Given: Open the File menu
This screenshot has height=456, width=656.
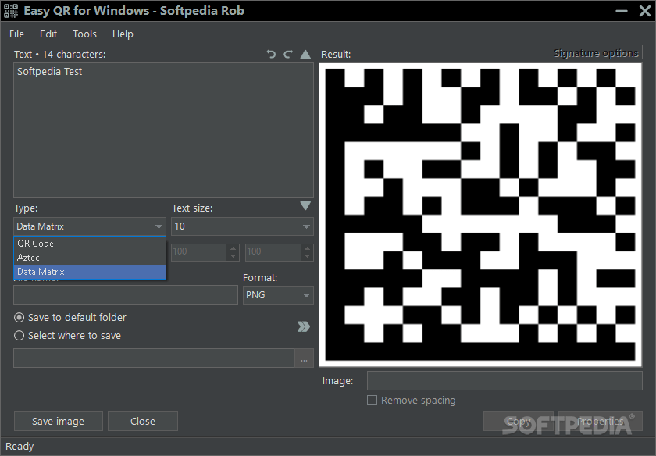Looking at the screenshot, I should pos(16,34).
